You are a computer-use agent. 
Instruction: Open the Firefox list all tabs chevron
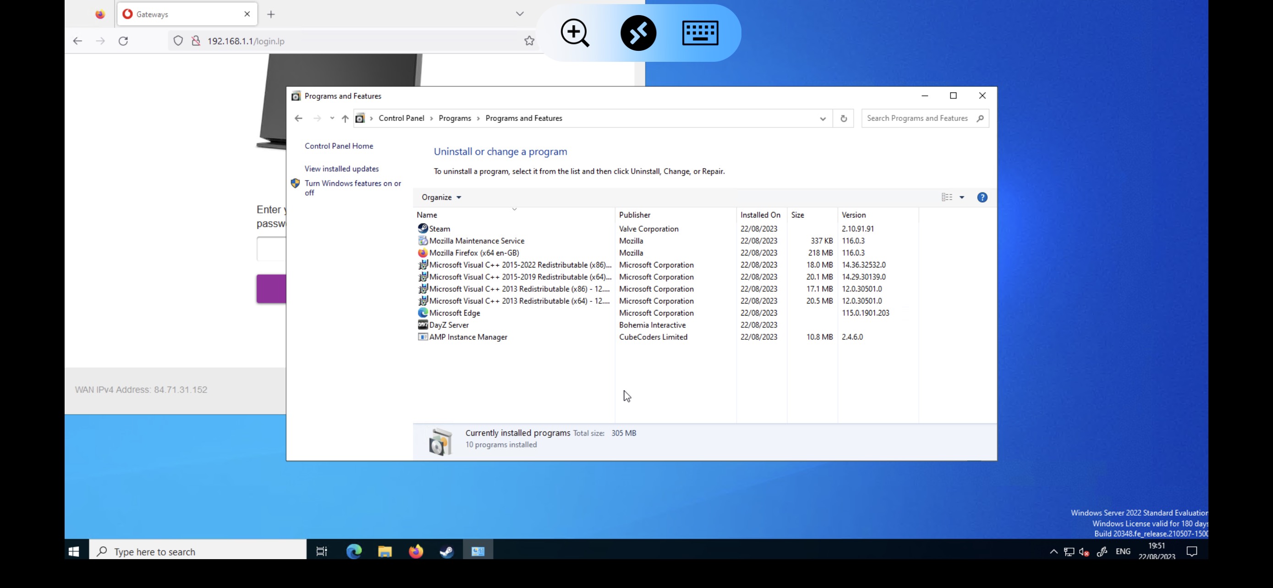coord(519,14)
